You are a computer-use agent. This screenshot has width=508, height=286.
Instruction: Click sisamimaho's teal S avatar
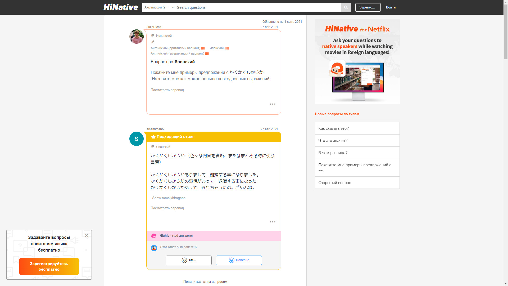tap(136, 139)
